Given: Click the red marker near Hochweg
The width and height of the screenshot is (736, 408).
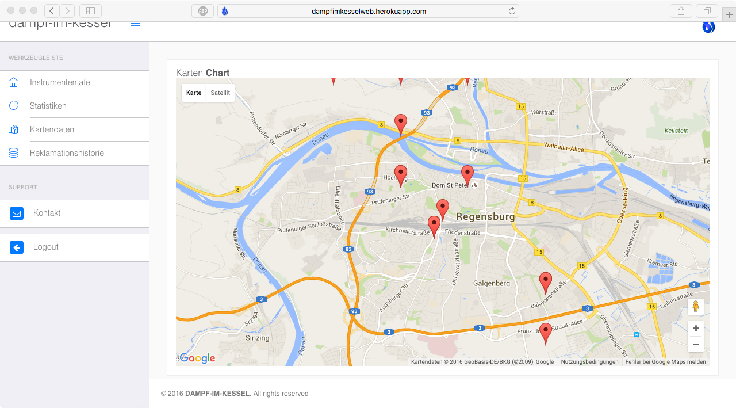Looking at the screenshot, I should (401, 176).
